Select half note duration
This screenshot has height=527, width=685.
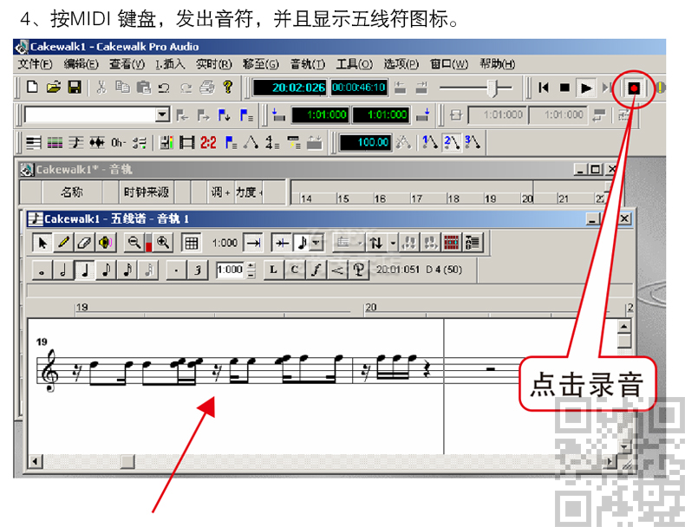tap(63, 270)
